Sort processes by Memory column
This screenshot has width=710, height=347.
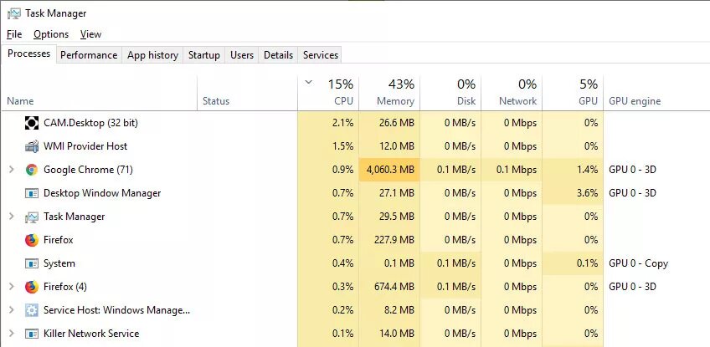tap(389, 93)
